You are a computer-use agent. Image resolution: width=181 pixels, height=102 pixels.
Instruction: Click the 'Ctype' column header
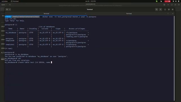coord(58,29)
